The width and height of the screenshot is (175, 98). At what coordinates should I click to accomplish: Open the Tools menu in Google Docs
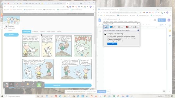pos(126,22)
